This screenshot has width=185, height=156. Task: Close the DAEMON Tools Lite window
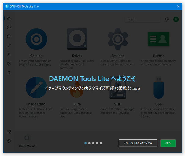coord(178,6)
